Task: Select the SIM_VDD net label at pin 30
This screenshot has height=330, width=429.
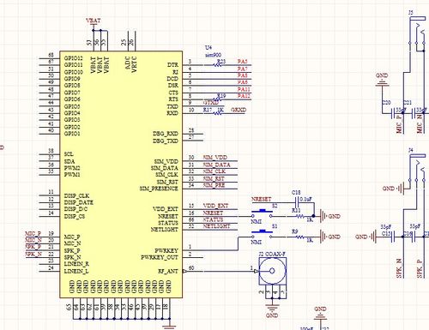Action: pyautogui.click(x=215, y=157)
